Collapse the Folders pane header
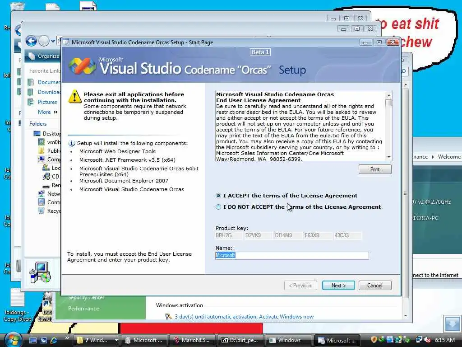Image resolution: width=462 pixels, height=347 pixels. coord(38,124)
